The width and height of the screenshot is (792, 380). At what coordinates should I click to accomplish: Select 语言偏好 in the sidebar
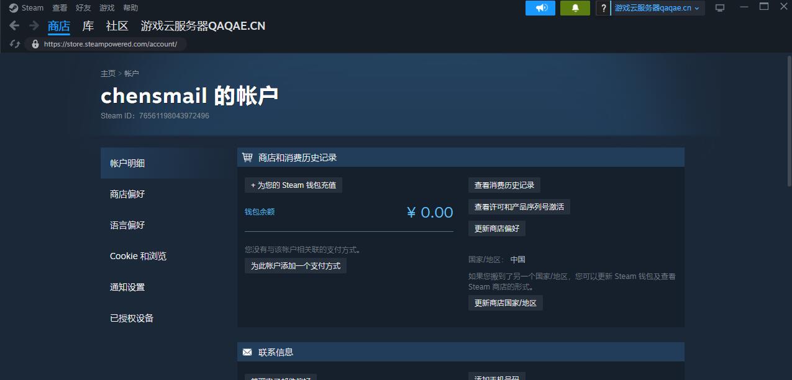pyautogui.click(x=166, y=225)
